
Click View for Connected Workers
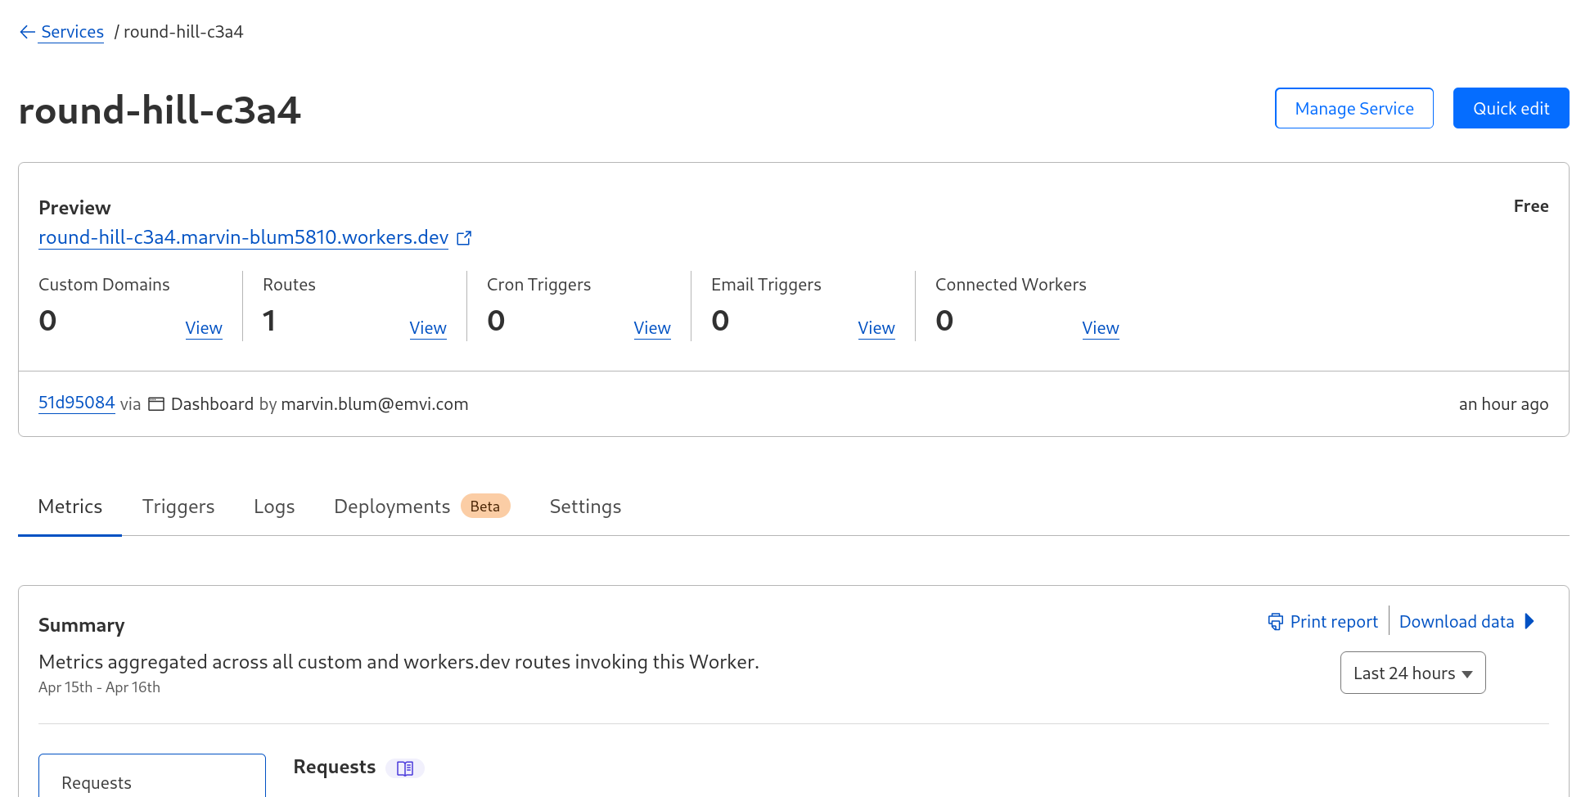[x=1101, y=328]
